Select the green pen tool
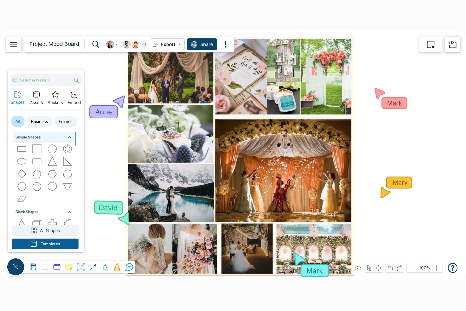The image size is (466, 311). (x=105, y=267)
